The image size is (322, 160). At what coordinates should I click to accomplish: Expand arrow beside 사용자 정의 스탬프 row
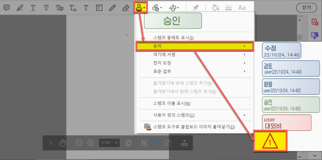[245, 115]
